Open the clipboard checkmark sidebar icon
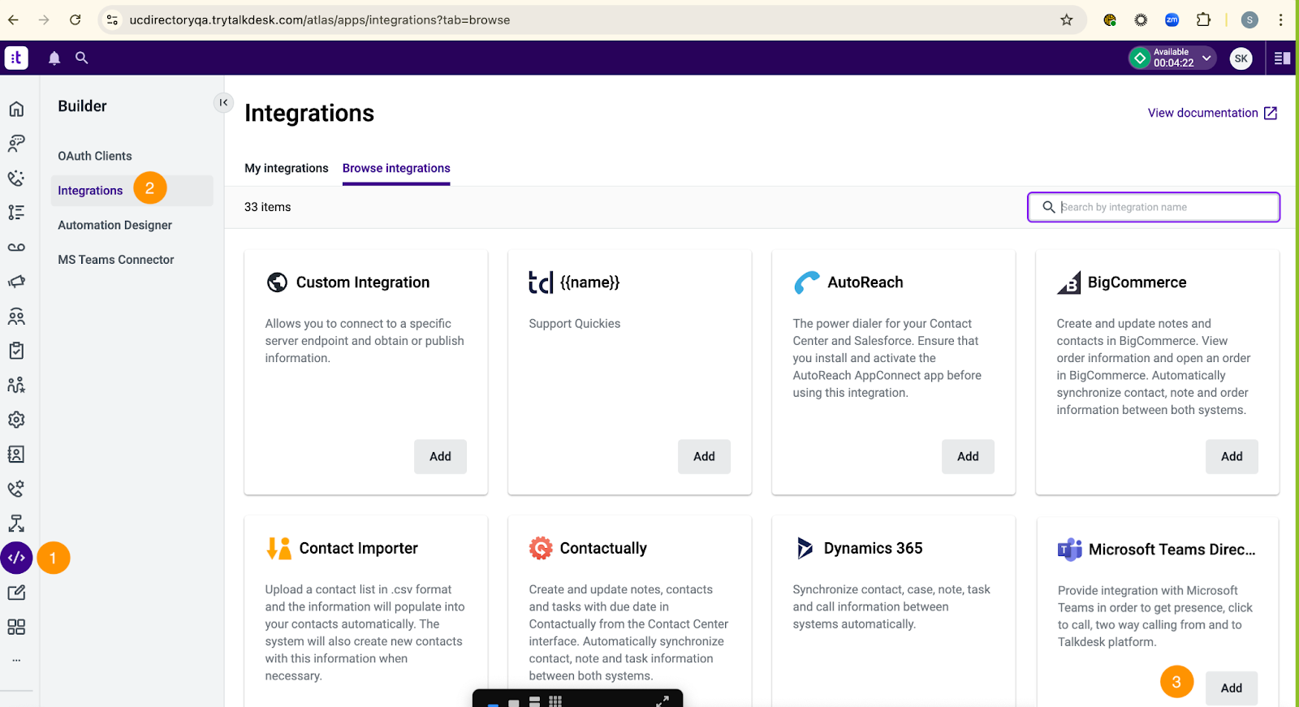Viewport: 1299px width, 707px height. 16,351
